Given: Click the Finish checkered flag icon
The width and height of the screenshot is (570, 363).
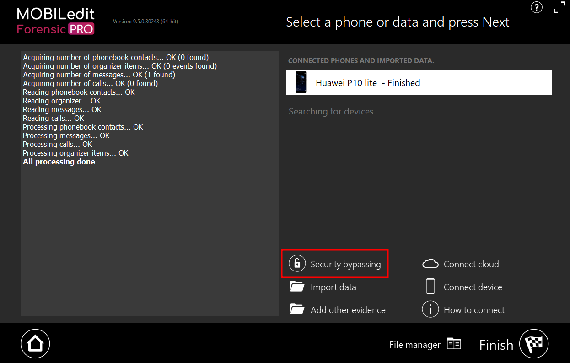Looking at the screenshot, I should point(534,343).
